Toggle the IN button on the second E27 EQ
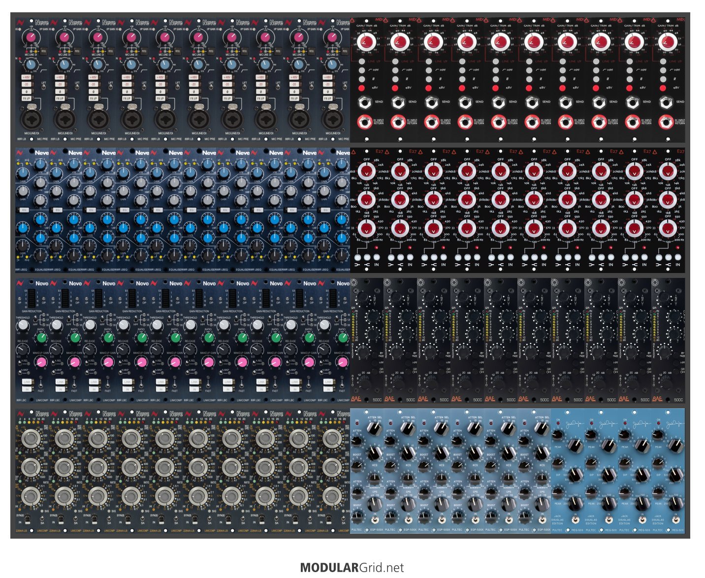This screenshot has width=705, height=578. 410,257
